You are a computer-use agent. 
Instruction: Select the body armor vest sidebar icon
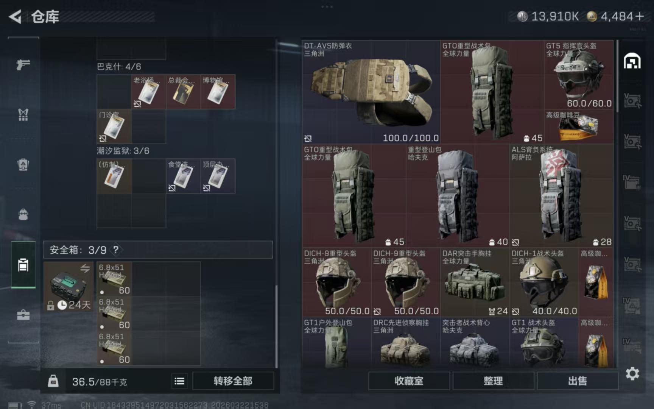click(23, 114)
